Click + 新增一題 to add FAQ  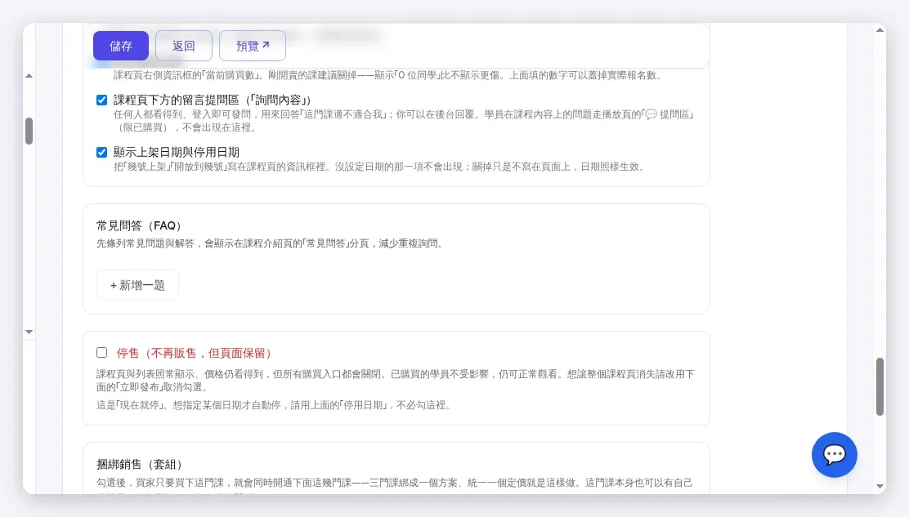click(x=137, y=285)
